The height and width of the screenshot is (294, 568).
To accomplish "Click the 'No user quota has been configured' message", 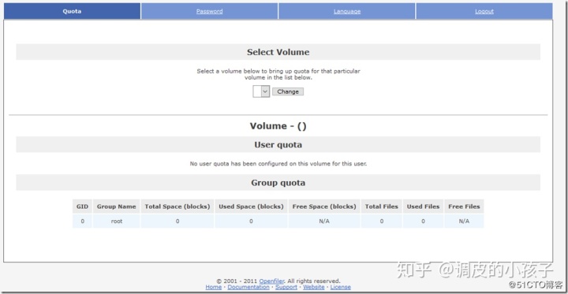I will tap(278, 164).
